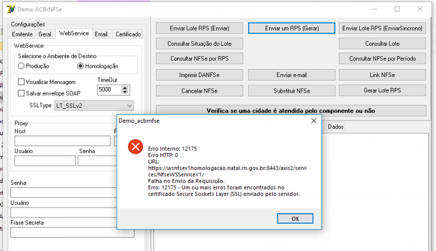
Task: Select the Produção environment radio button
Action: (x=21, y=66)
